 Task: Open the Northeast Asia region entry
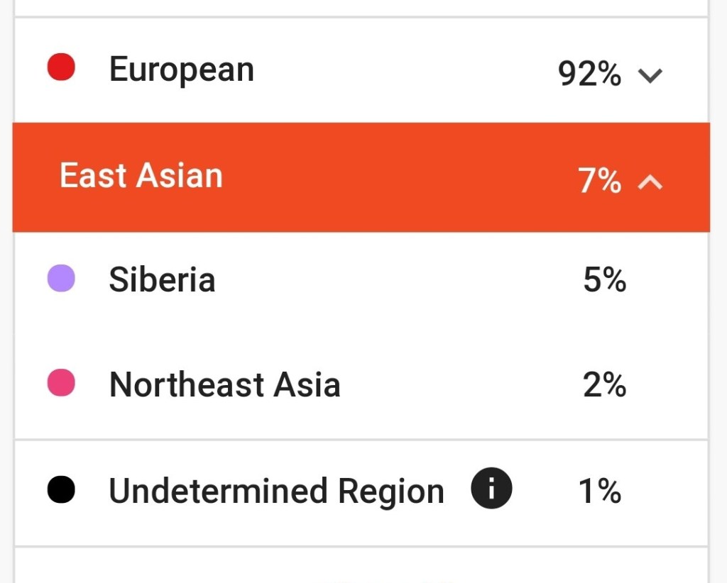tap(224, 385)
